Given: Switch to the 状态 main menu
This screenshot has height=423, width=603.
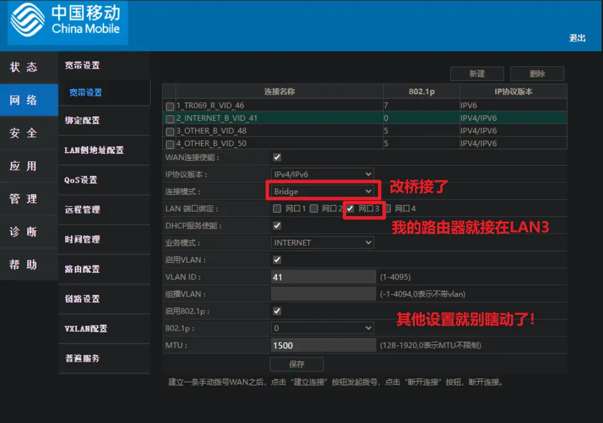Looking at the screenshot, I should point(24,67).
